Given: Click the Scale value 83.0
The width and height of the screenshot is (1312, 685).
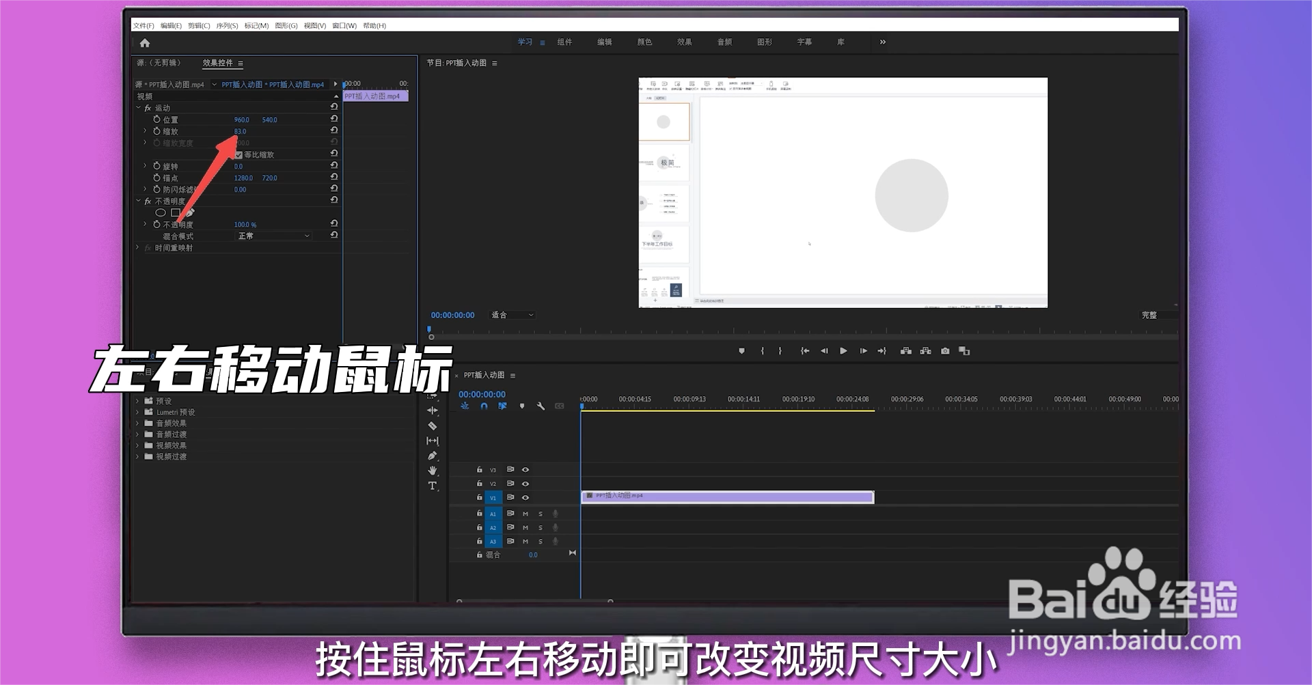Looking at the screenshot, I should (x=240, y=131).
